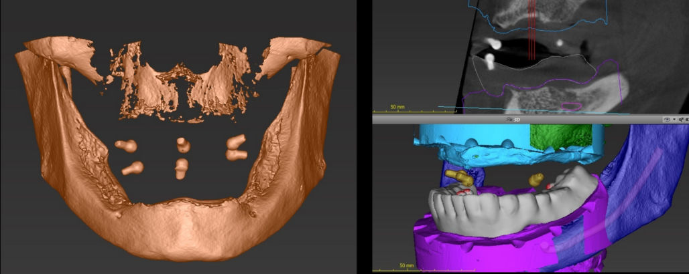The image size is (689, 274).
Task: Select the top center marker in bone rendering
Action: click(181, 145)
